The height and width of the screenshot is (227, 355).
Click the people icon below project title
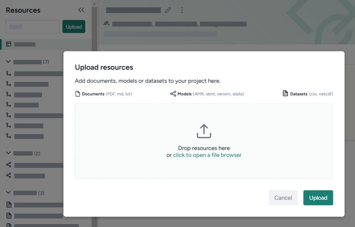pyautogui.click(x=106, y=24)
